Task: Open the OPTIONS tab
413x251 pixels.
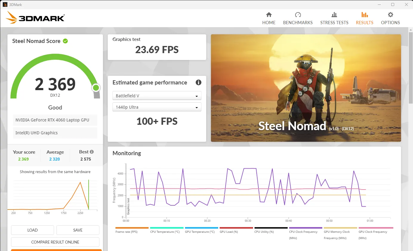Action: point(390,19)
